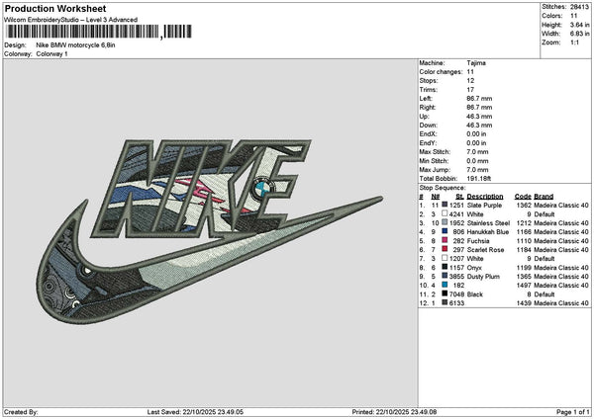594x419 pixels.
Task: Click thread code 1362
Action: pyautogui.click(x=524, y=205)
